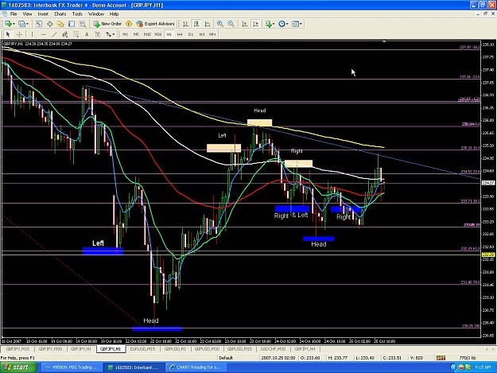Open a new chart from toolbar
The image size is (497, 373).
click(x=8, y=24)
